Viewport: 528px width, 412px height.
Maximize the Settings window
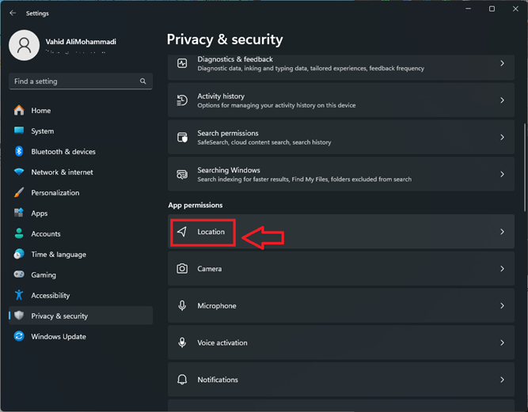pos(492,9)
